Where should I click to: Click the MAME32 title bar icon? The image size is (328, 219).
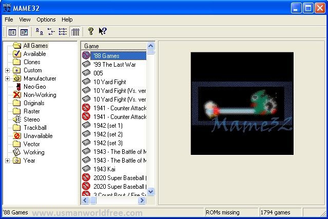7,8
